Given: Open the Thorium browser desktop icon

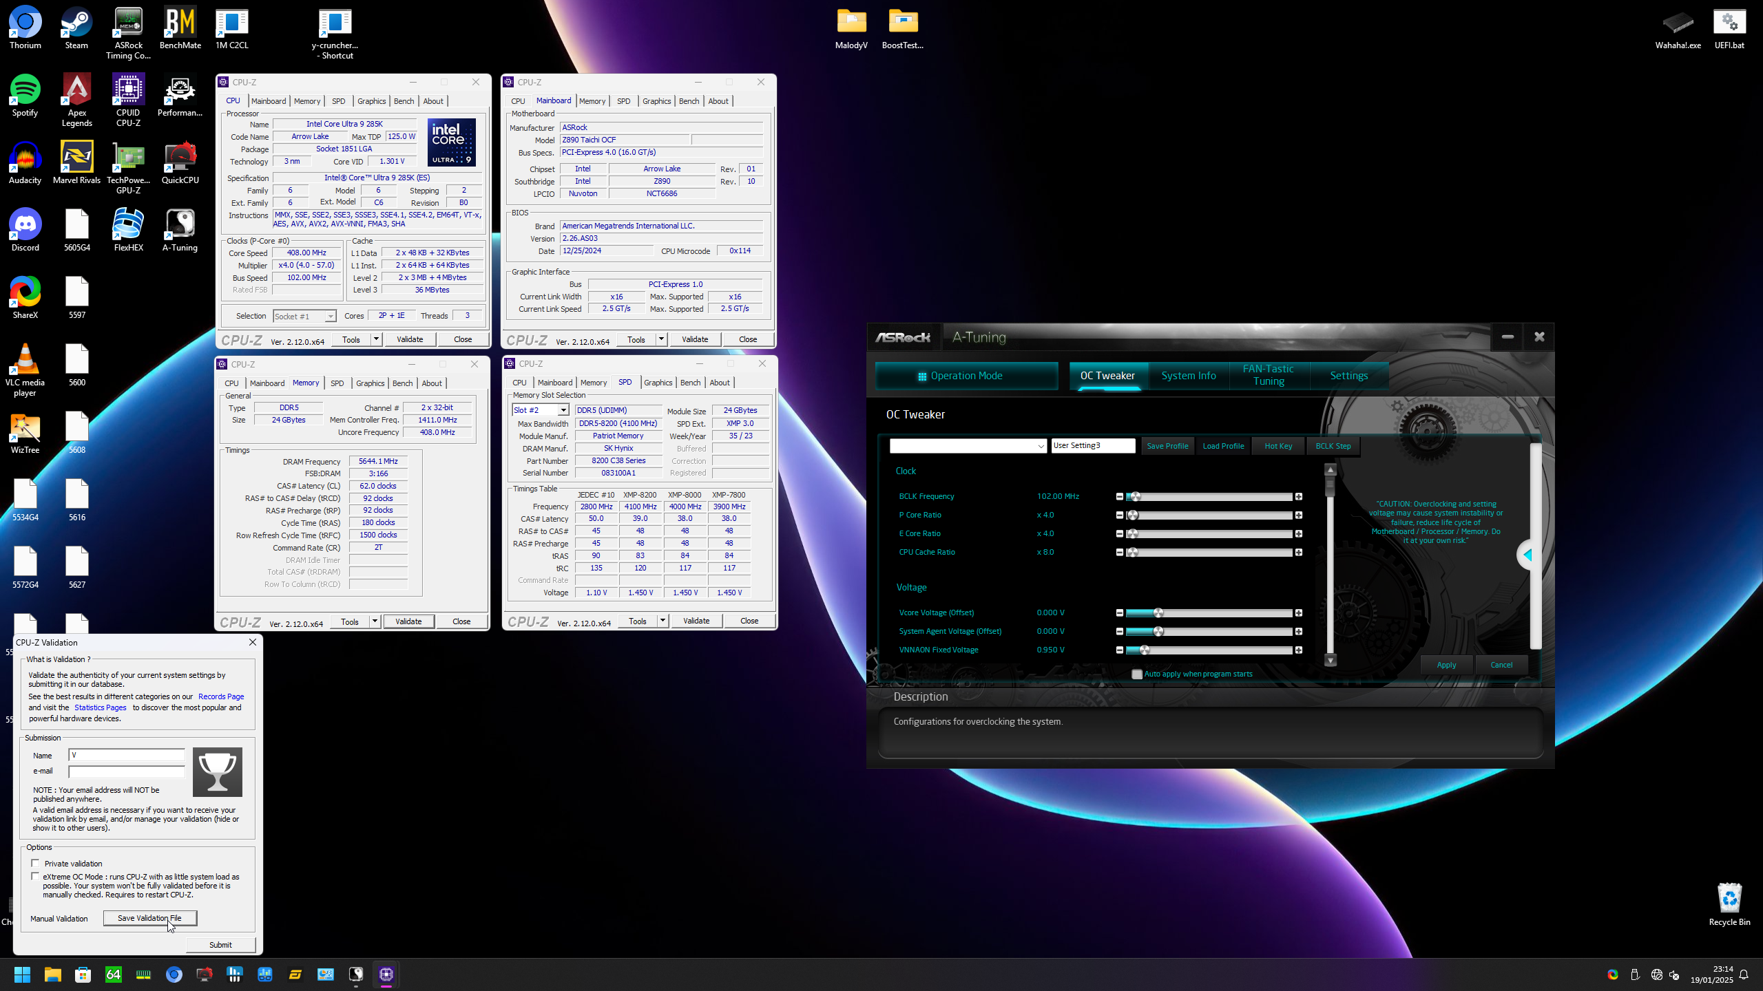Looking at the screenshot, I should coord(25,28).
